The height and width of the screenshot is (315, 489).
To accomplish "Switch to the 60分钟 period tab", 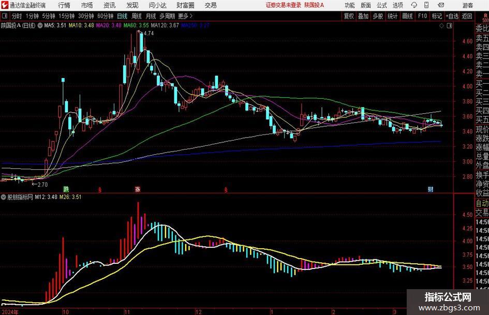I will pyautogui.click(x=106, y=16).
